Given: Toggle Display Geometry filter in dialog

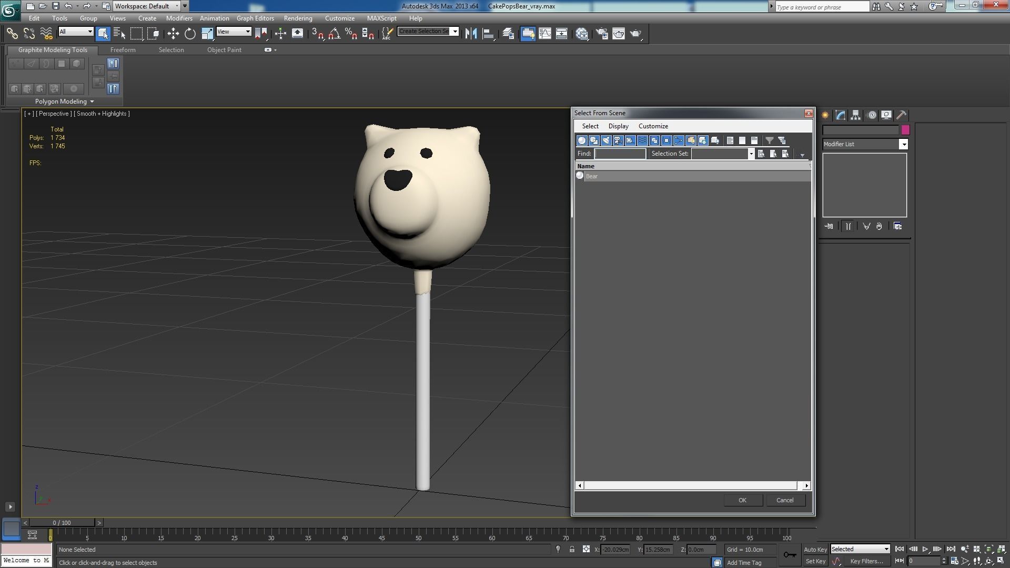Looking at the screenshot, I should [582, 140].
